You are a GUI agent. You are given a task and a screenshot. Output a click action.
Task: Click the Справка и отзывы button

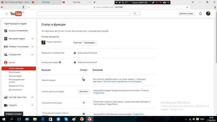pos(14,114)
